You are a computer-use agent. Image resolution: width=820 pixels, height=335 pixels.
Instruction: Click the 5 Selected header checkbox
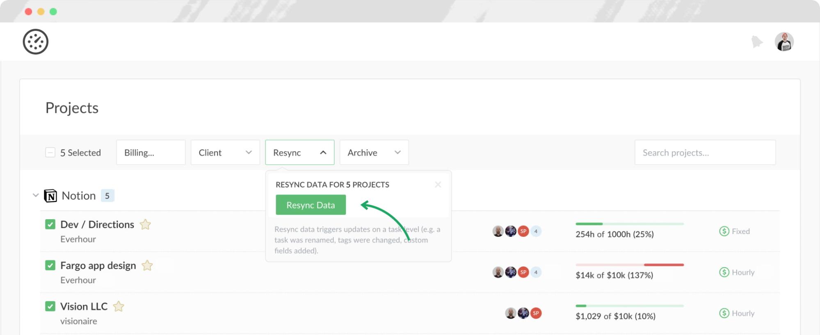point(50,152)
